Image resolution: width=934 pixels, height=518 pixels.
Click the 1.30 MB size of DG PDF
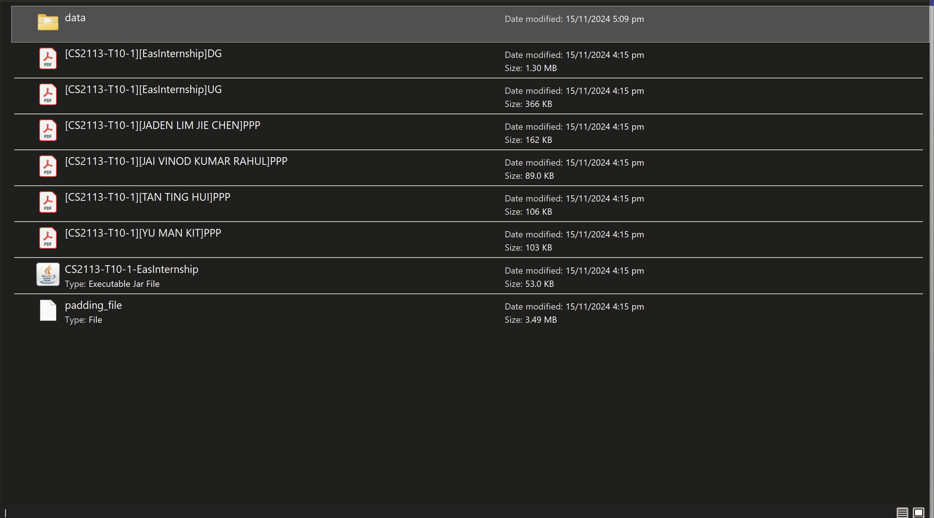(x=541, y=68)
